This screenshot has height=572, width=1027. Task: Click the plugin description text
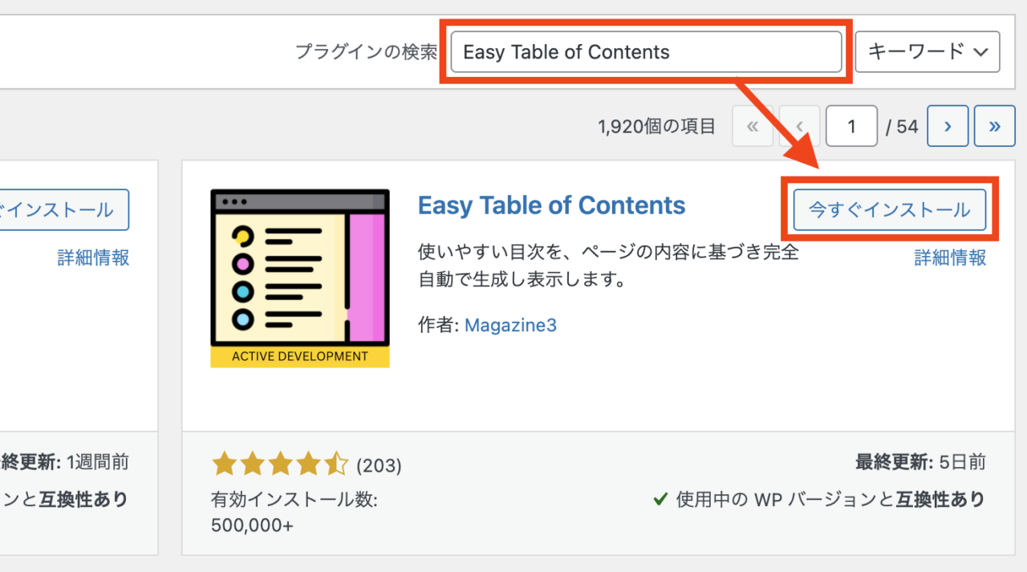tap(608, 266)
